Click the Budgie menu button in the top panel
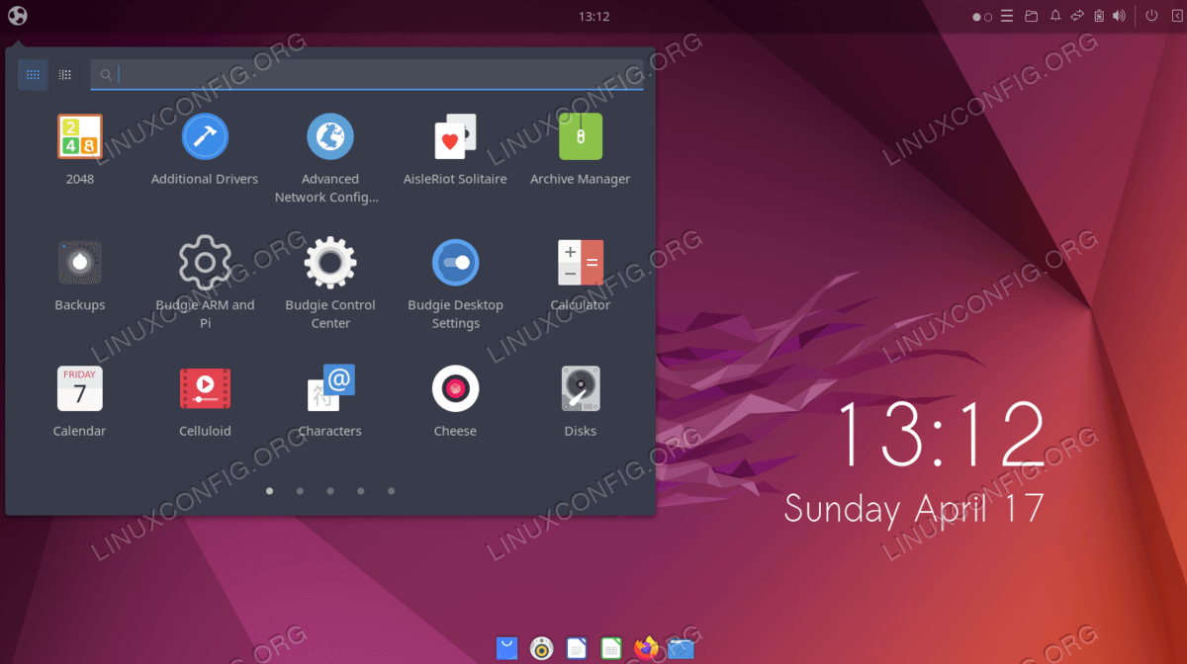Image resolution: width=1187 pixels, height=664 pixels. [x=18, y=16]
